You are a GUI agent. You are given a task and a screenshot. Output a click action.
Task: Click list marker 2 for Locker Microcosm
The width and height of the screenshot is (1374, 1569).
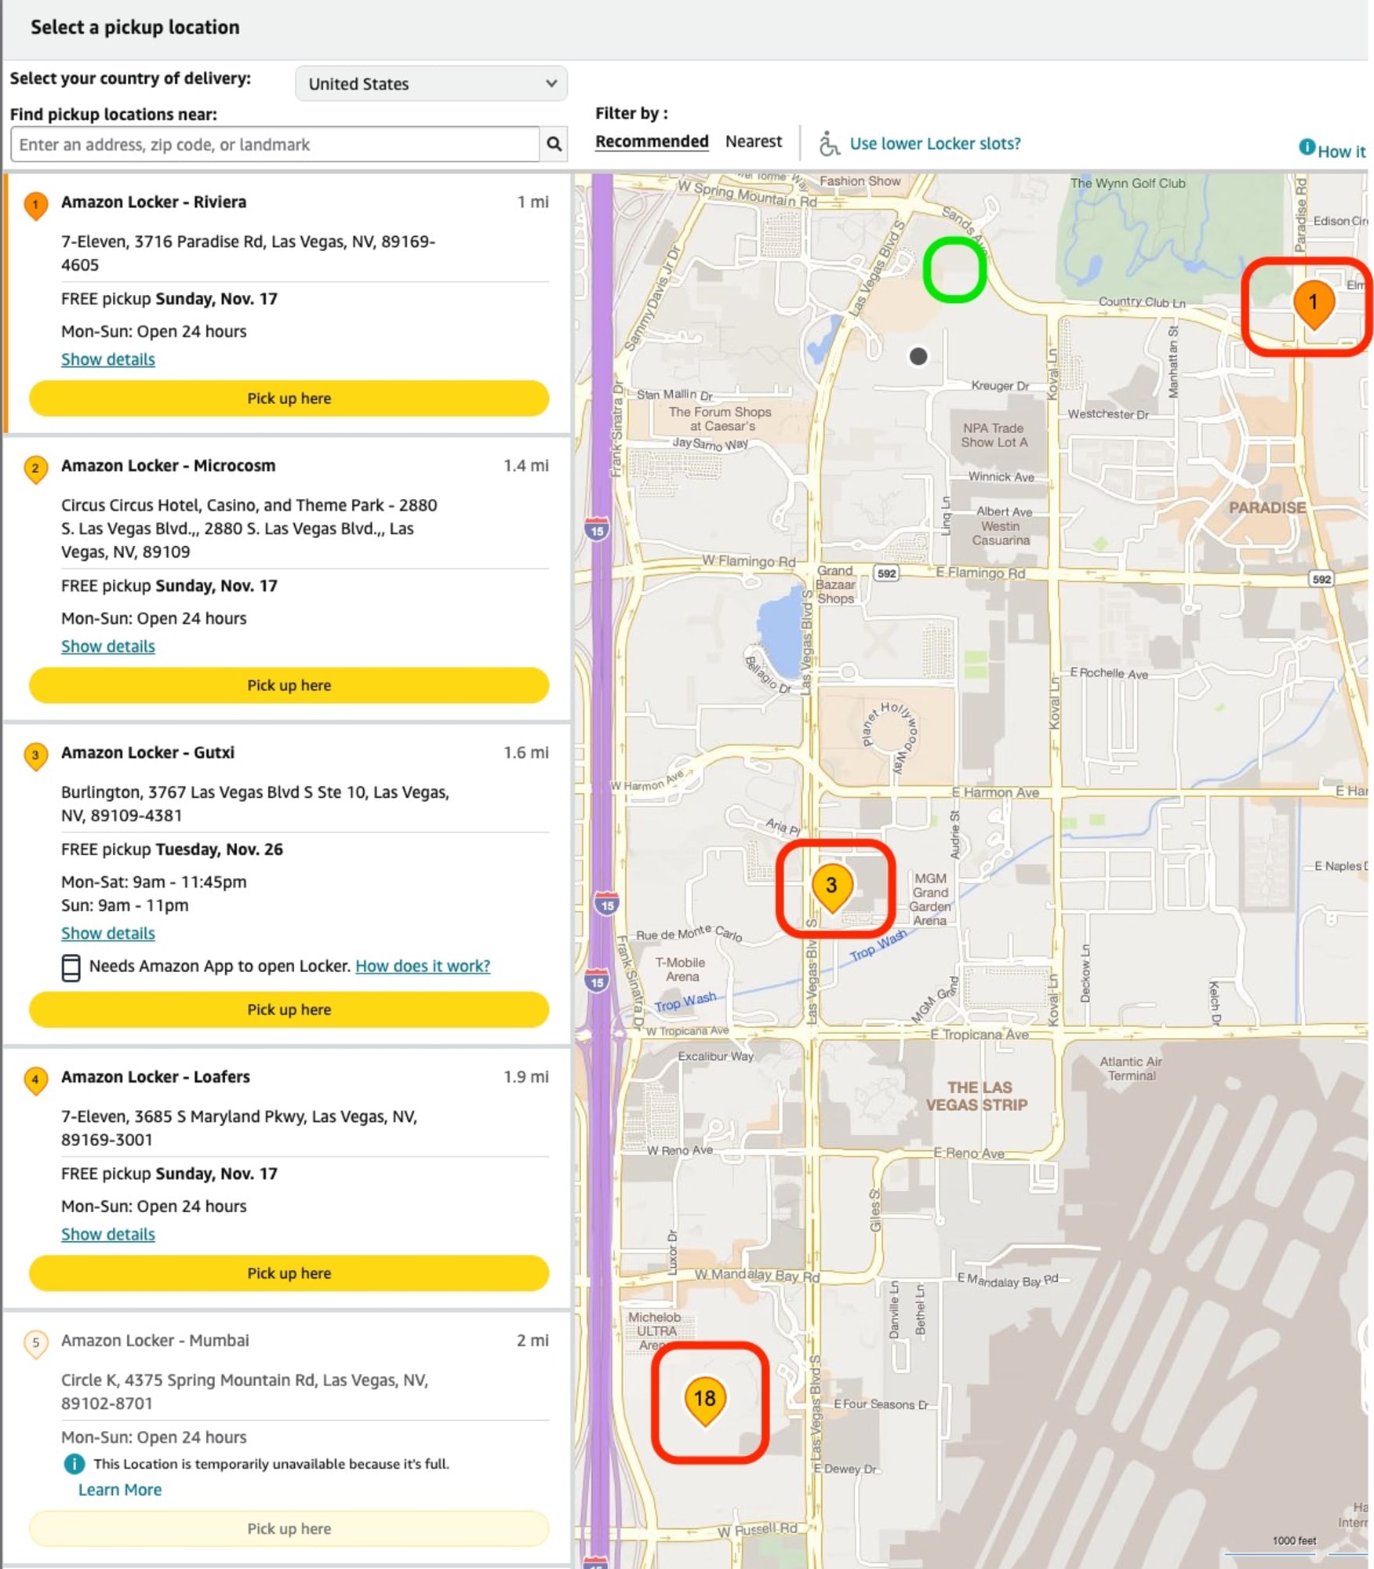pos(35,469)
